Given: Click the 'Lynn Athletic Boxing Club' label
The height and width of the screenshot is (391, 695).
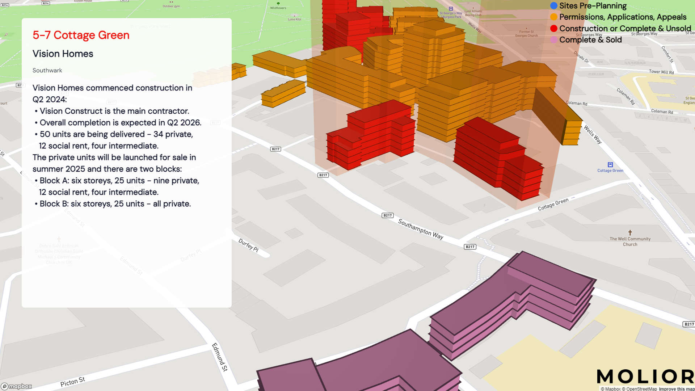Looking at the screenshot, I should point(473,13).
